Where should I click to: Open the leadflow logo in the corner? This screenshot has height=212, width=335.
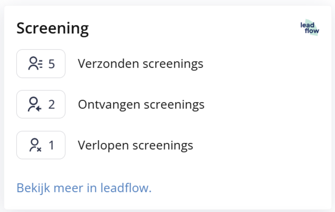(310, 28)
